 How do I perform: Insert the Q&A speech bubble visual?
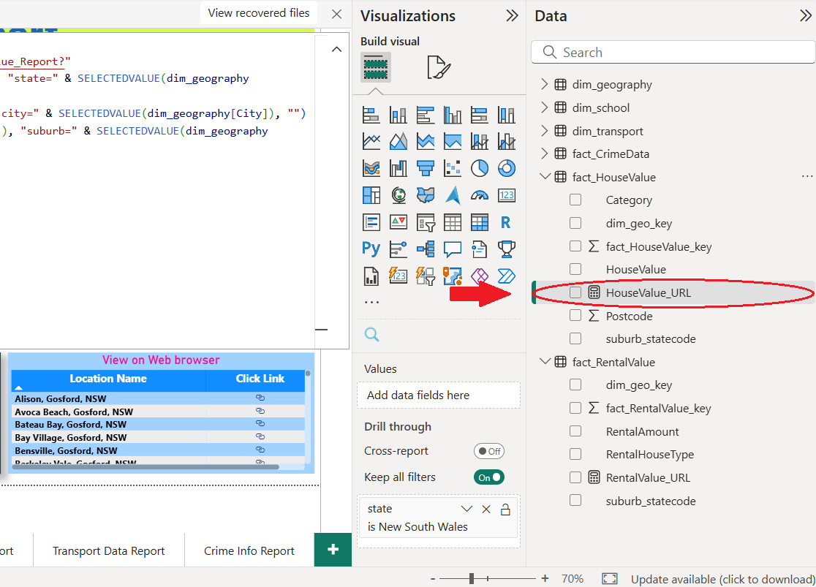452,249
